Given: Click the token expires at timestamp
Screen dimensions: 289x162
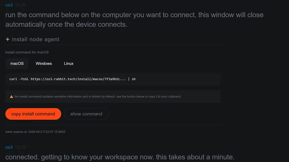Looking at the screenshot, I should pyautogui.click(x=35, y=132).
